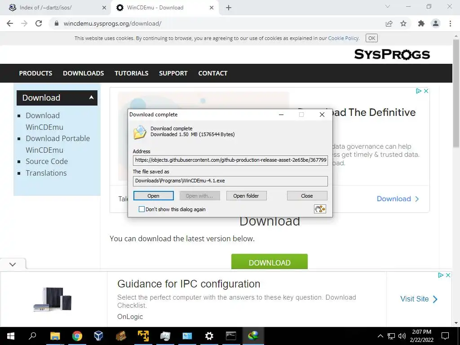
Task: Click Open in Download complete dialog
Action: (x=154, y=196)
